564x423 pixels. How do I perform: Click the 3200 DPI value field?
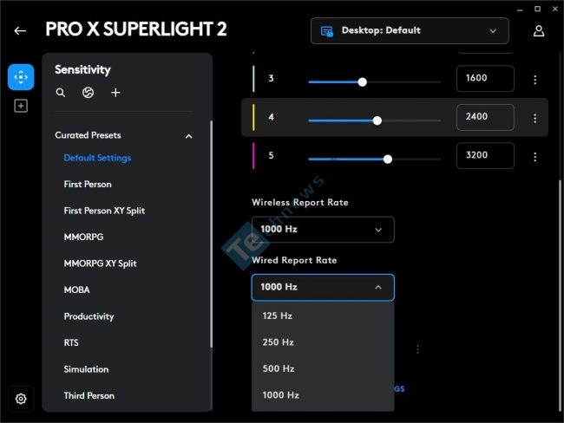(485, 156)
